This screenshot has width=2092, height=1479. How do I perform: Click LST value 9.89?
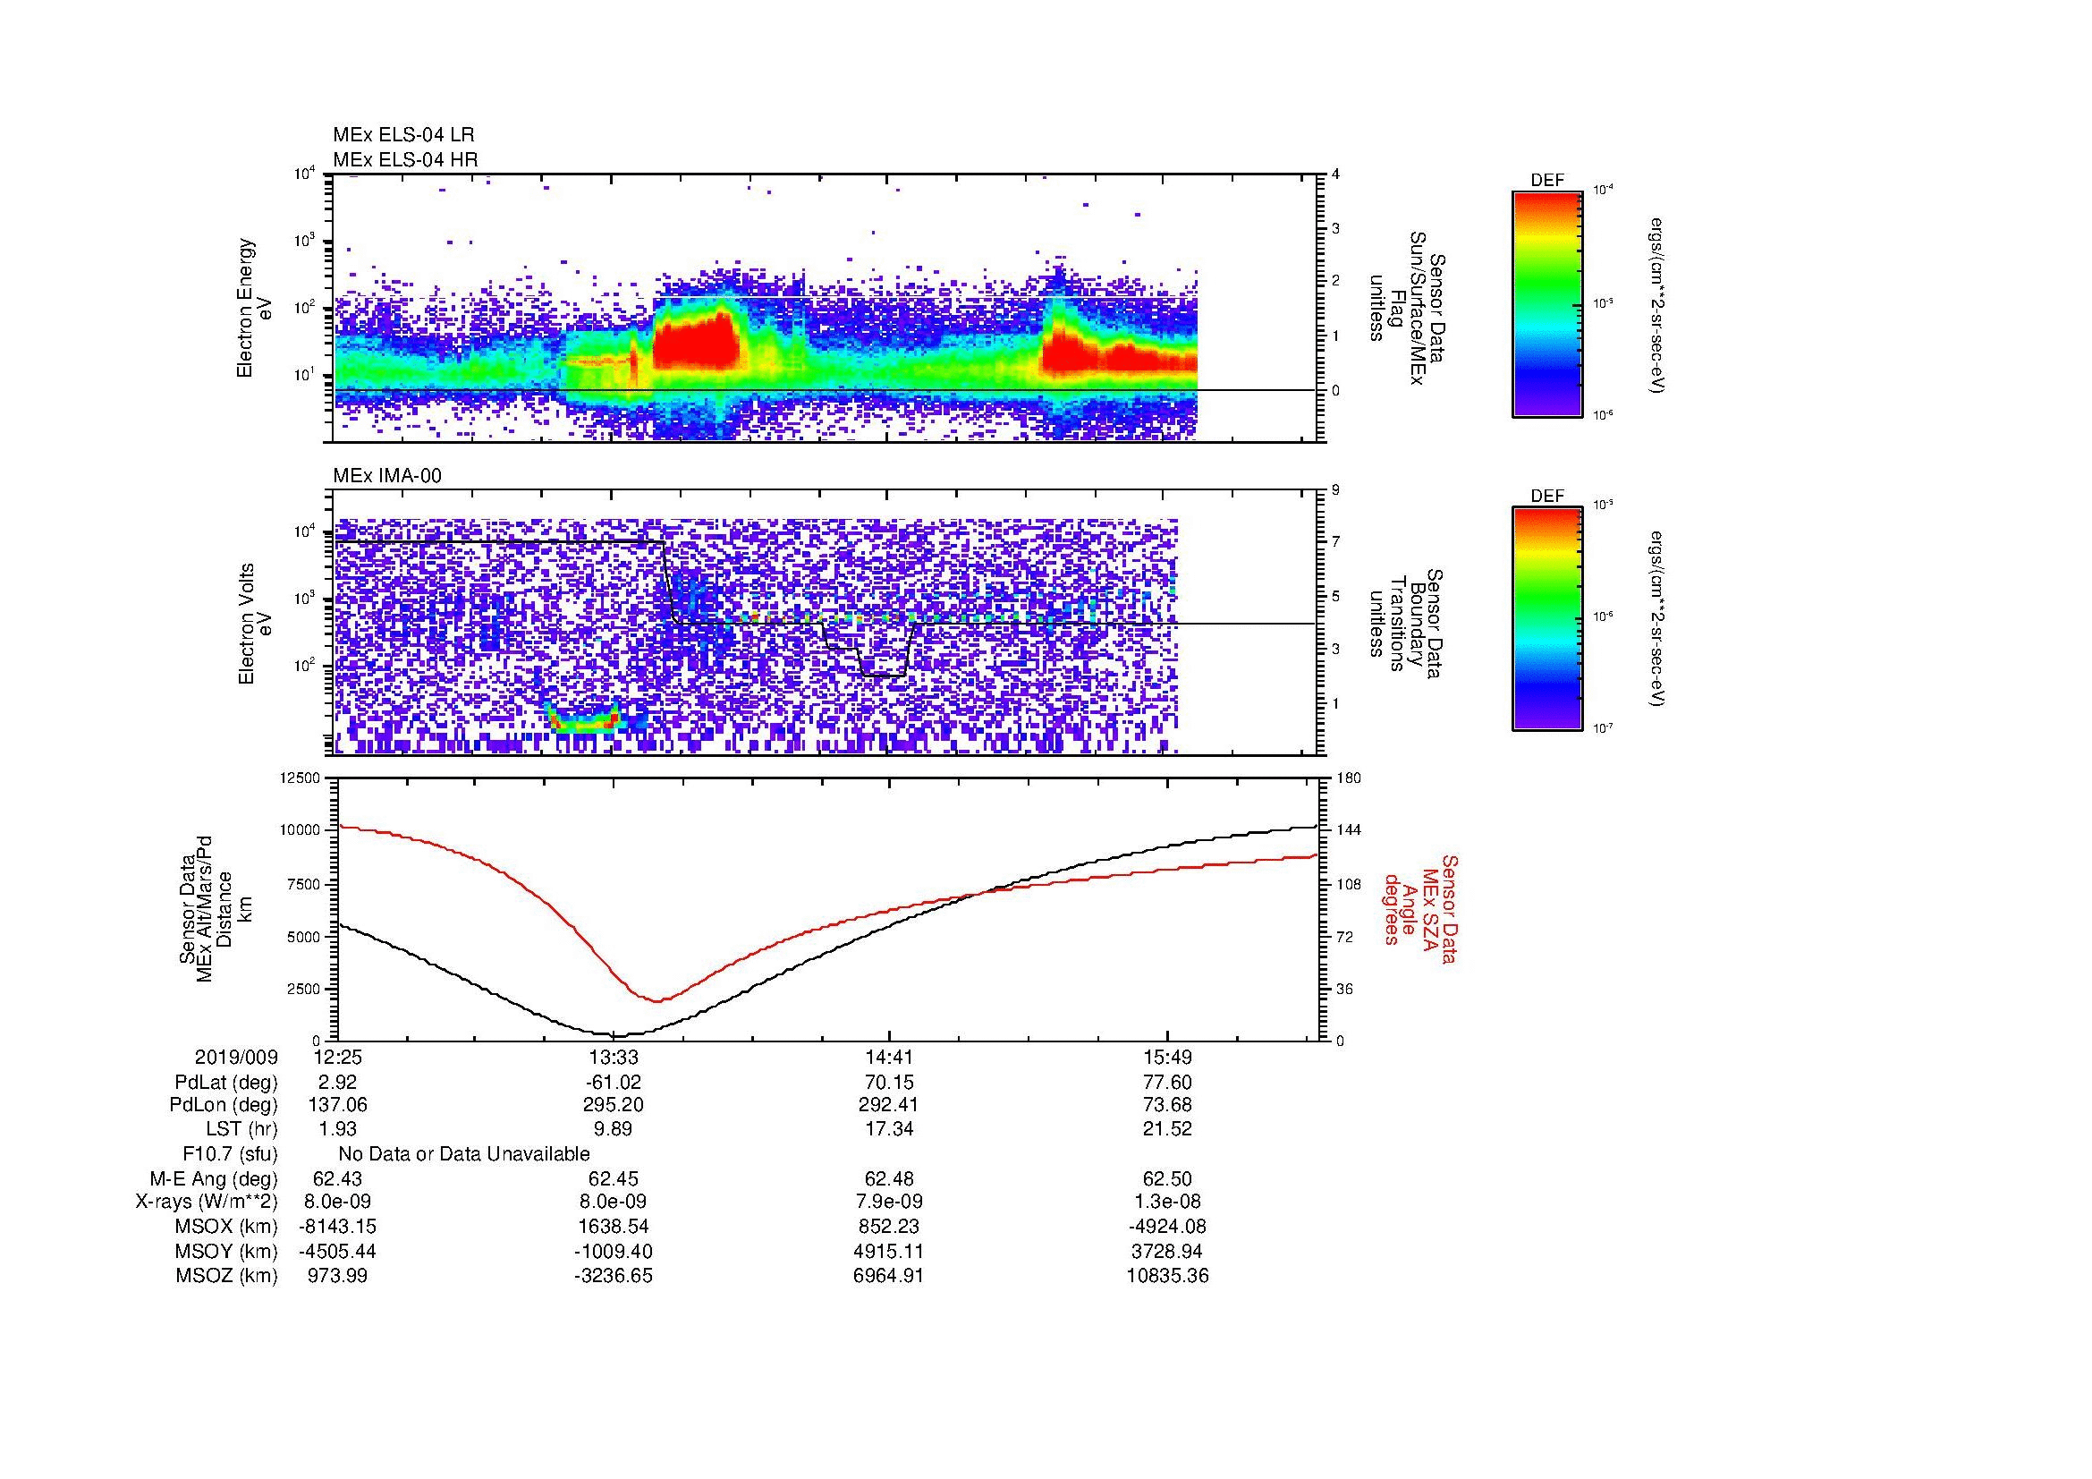[614, 1129]
